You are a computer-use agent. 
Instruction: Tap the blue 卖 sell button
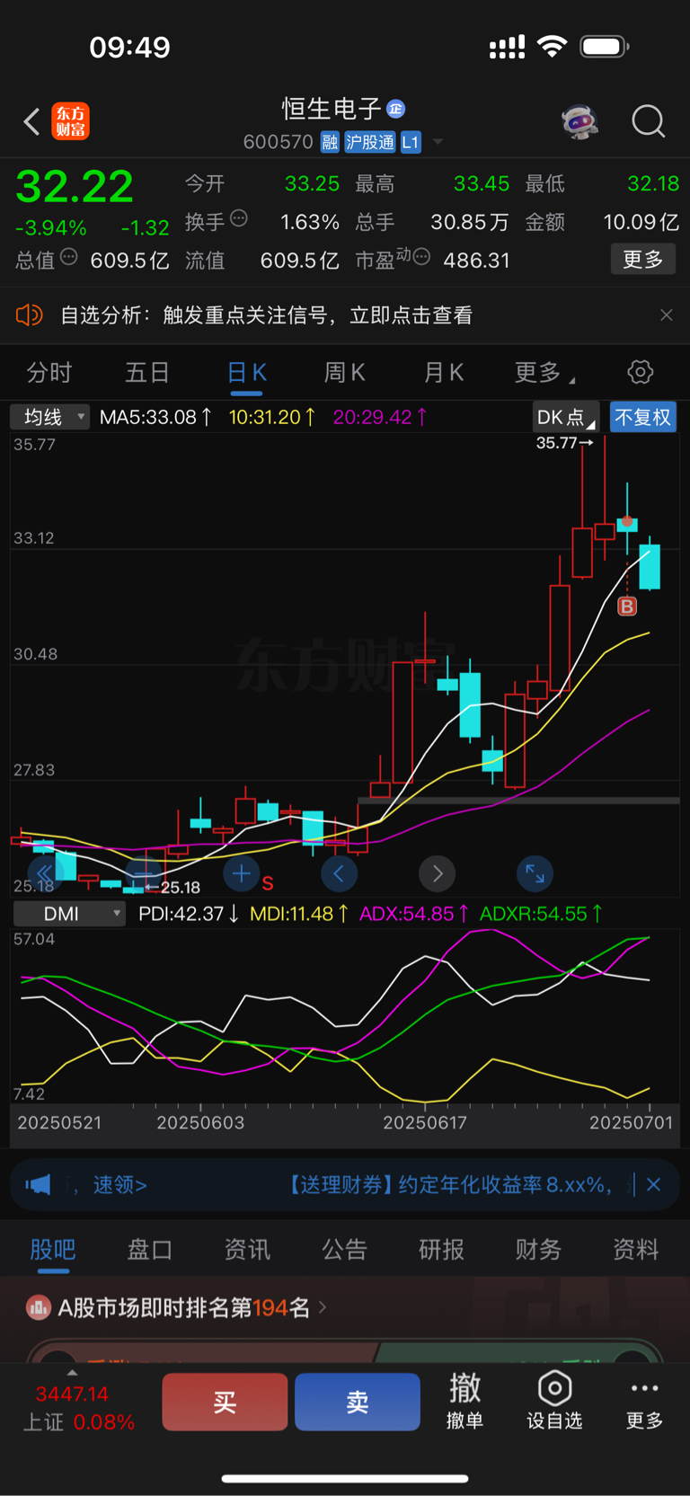click(358, 1402)
